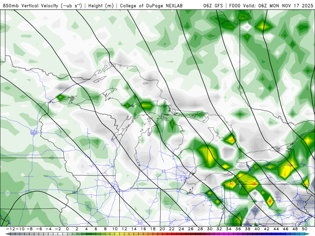Click the '20' color scale label
The height and width of the screenshot is (236, 315).
(162, 229)
